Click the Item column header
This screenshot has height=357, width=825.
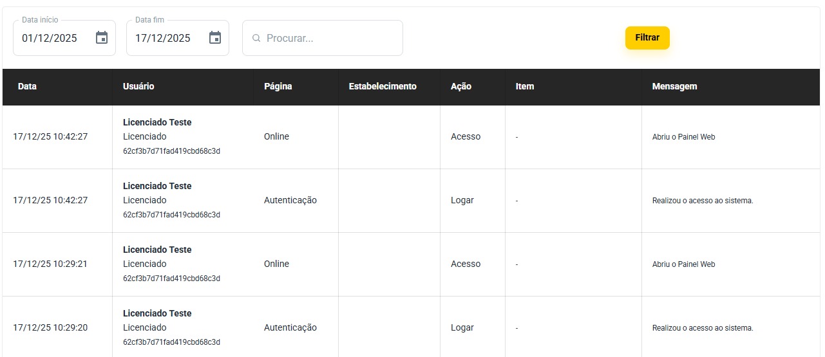pos(525,86)
